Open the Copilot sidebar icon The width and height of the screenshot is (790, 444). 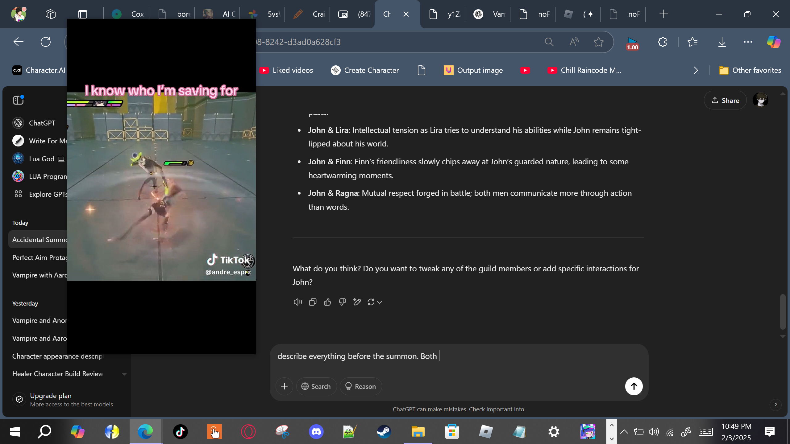tap(774, 42)
